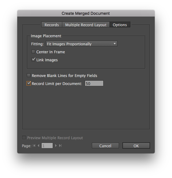Click the Page number input field
This screenshot has width=172, height=178.
coord(47,146)
